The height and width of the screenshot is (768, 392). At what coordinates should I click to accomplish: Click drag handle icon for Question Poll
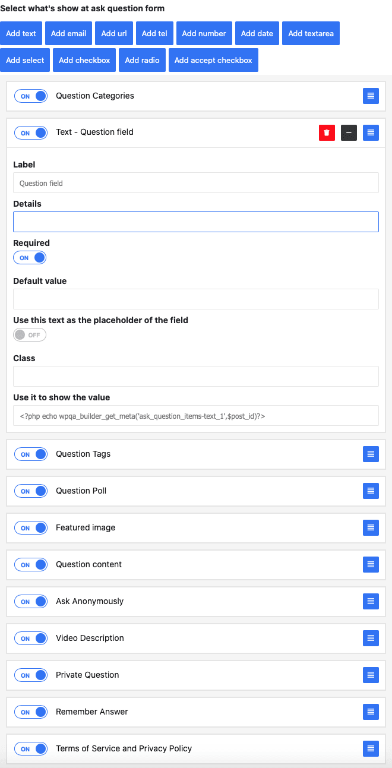(x=371, y=491)
